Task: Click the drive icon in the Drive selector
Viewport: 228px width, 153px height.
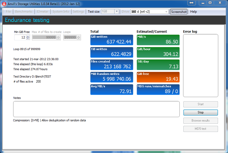Action: [x=134, y=12]
